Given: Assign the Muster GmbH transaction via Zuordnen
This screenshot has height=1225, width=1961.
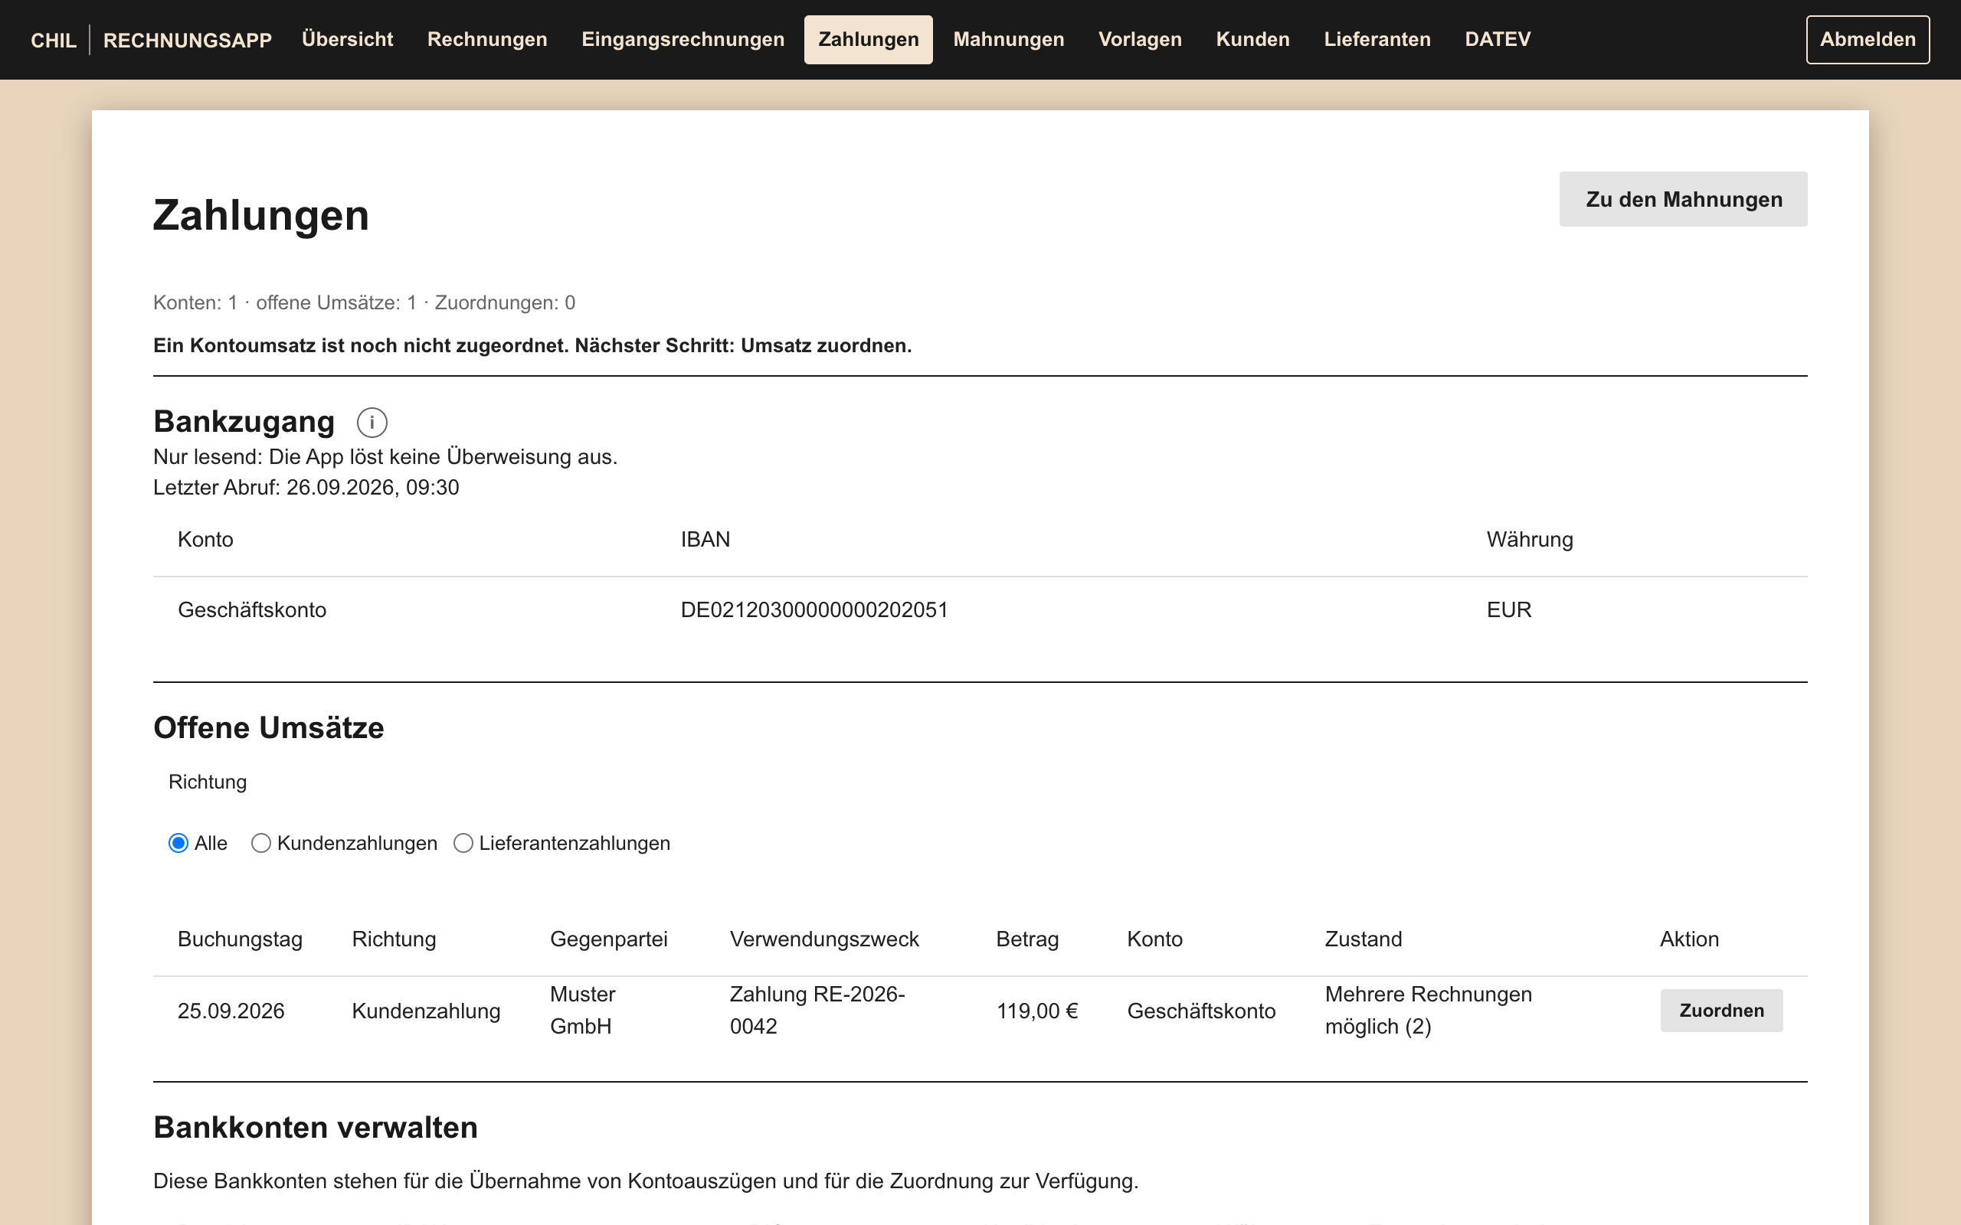Looking at the screenshot, I should click(x=1721, y=1011).
